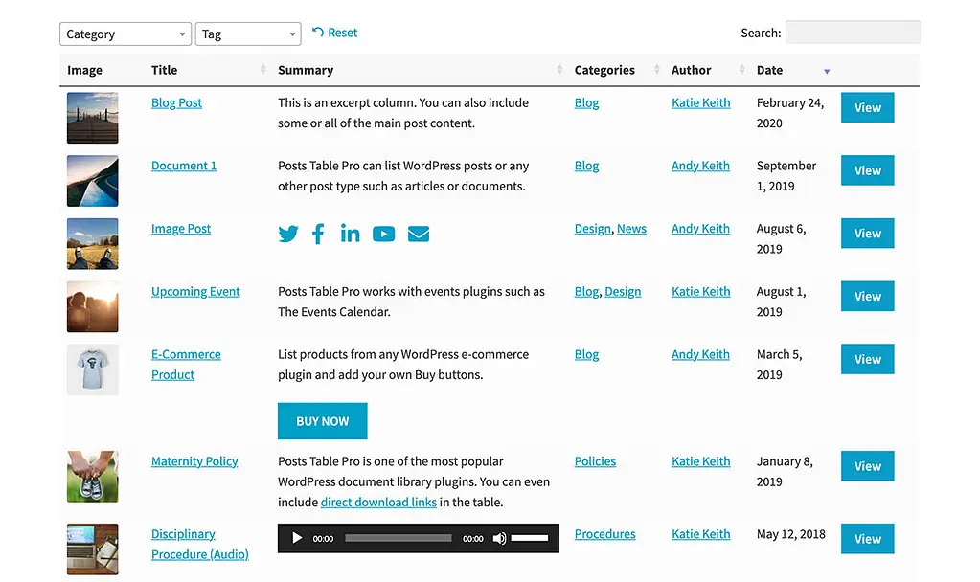Click the baby shoes thumbnail for Maternity Policy

pyautogui.click(x=93, y=477)
